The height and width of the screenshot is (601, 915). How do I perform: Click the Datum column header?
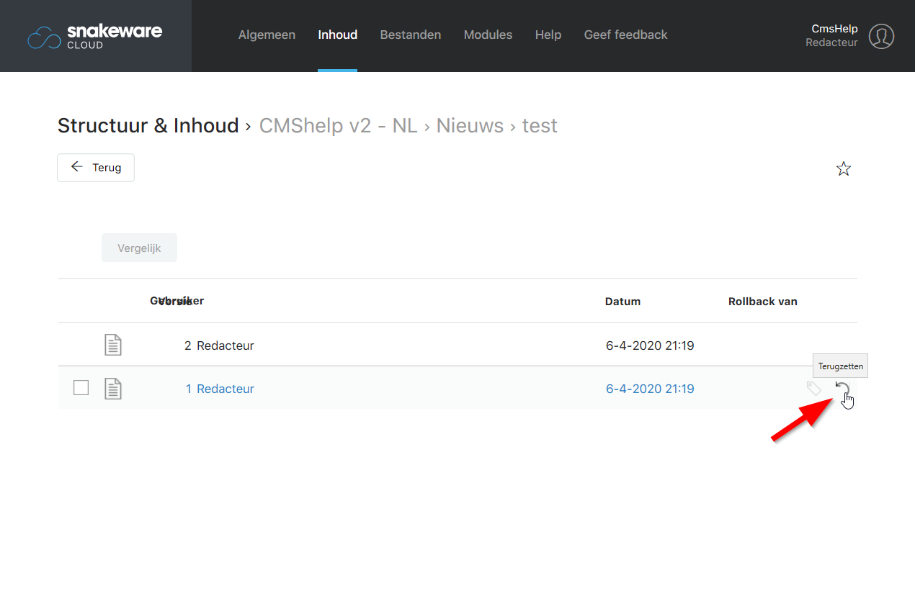tap(622, 302)
